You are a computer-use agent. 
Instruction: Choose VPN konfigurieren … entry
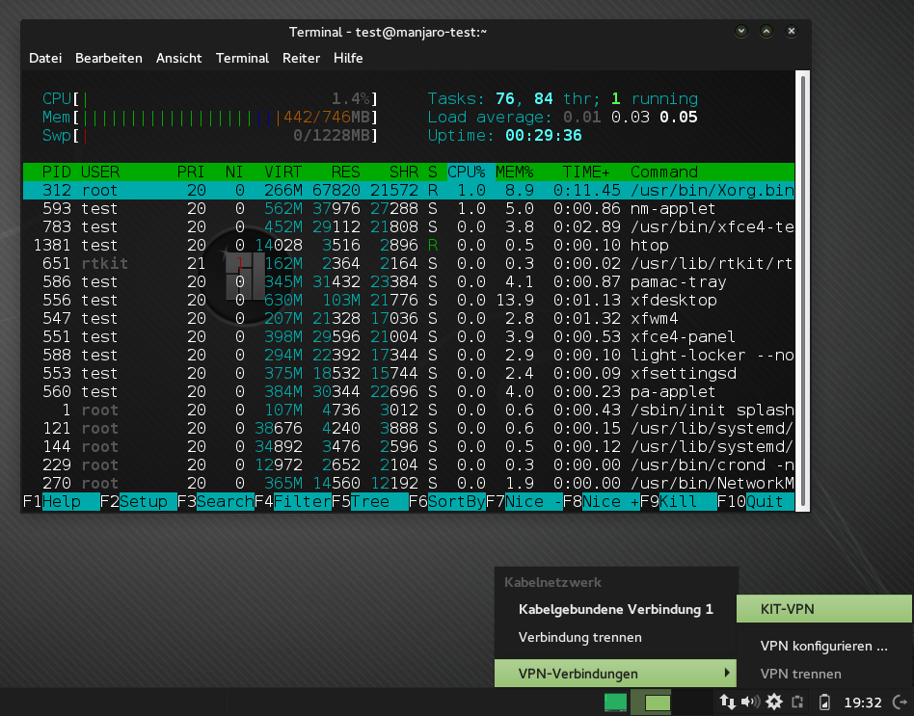[822, 646]
